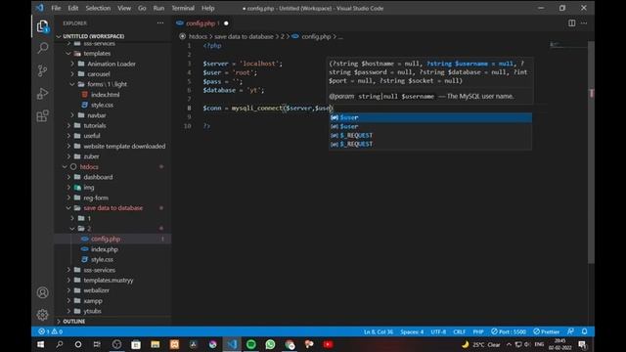626x352 pixels.
Task: Go to line via Ln 8, Col 36
Action: [379, 331]
